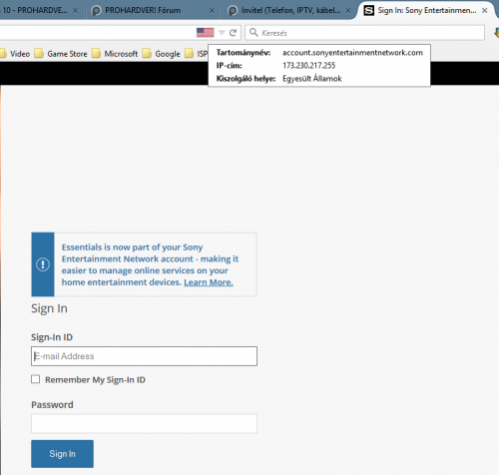Screen dimensions: 499x475
Task: Close the PROHARDVER! Fórum tab
Action: pos(212,11)
